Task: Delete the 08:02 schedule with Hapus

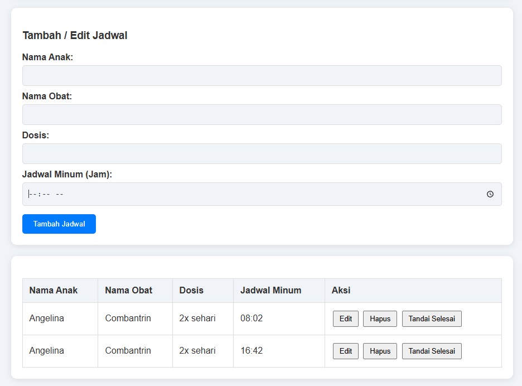Action: pyautogui.click(x=380, y=319)
